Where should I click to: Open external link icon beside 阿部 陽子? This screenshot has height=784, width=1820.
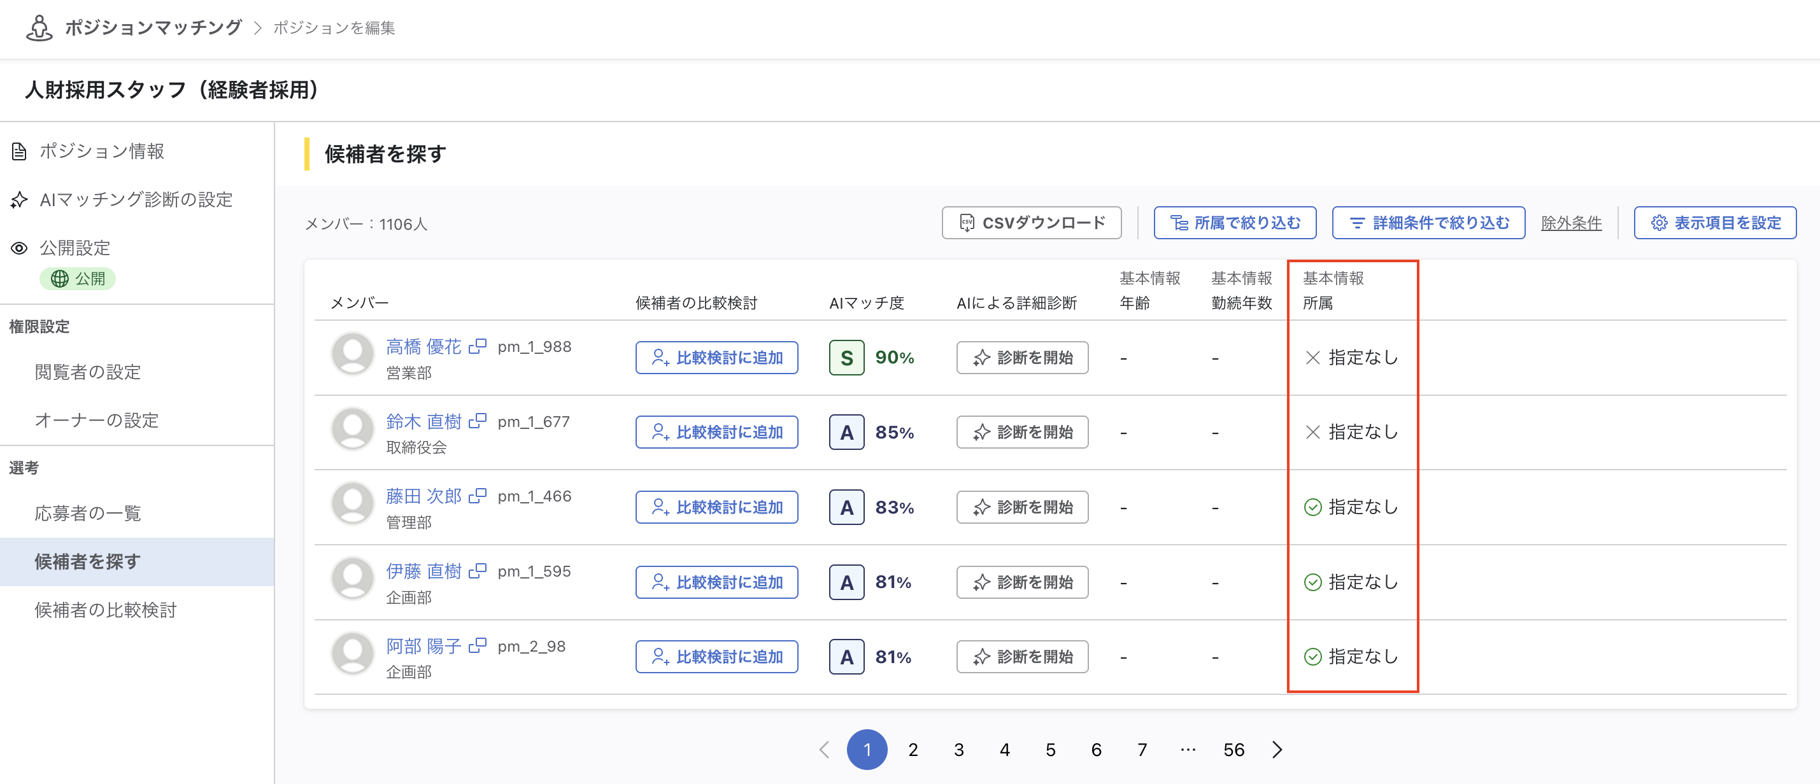tap(478, 645)
